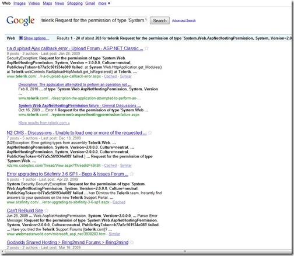Star the Godaddy Shared Hosting result
The image size is (294, 256).
point(132,243)
